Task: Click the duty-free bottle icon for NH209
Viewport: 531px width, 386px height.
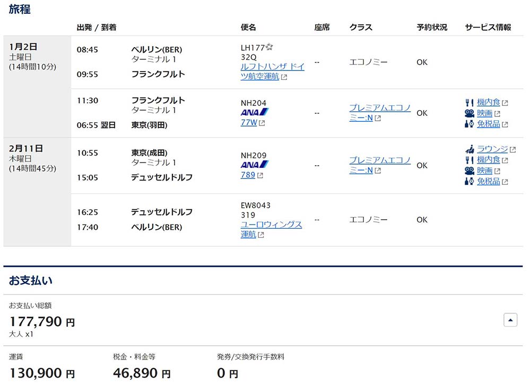Action: pyautogui.click(x=469, y=182)
